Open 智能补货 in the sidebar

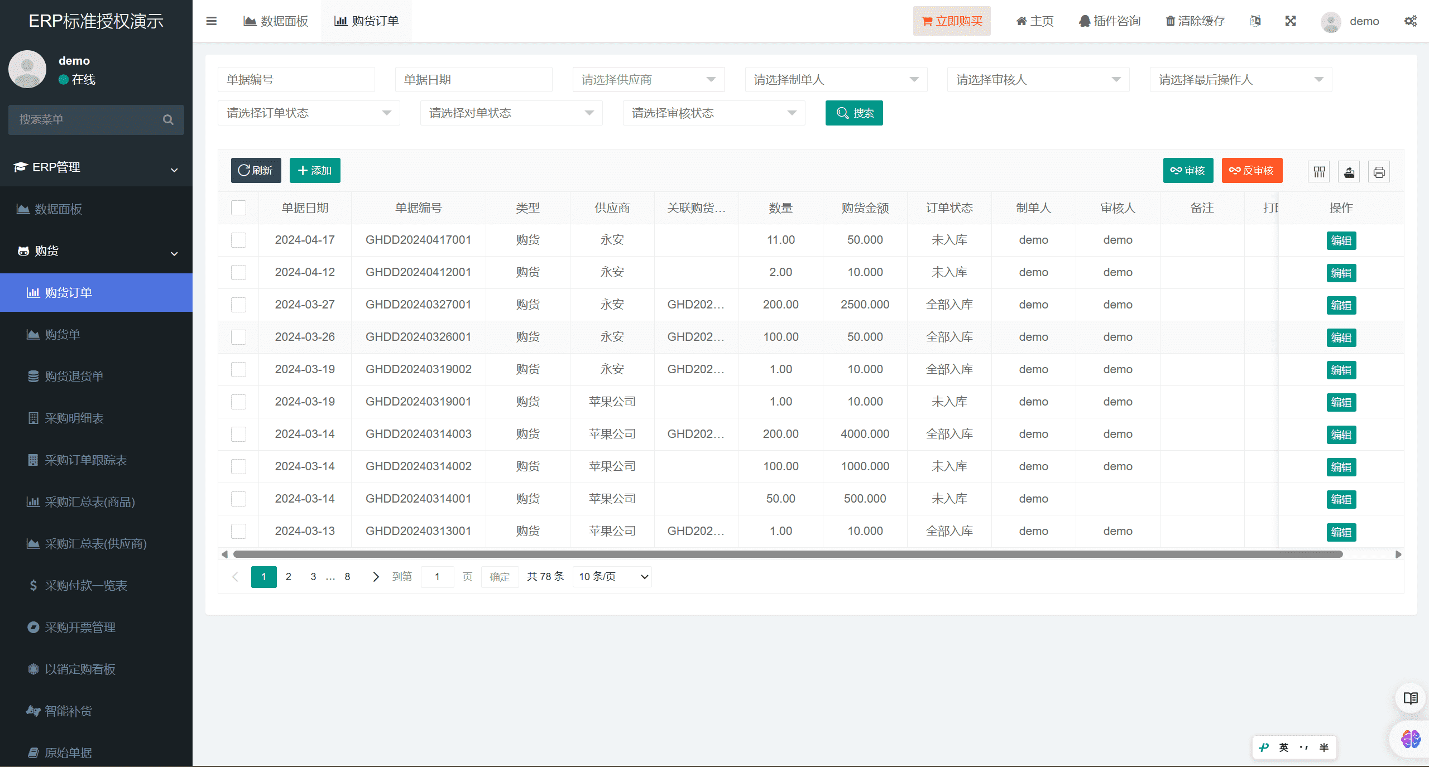point(96,711)
